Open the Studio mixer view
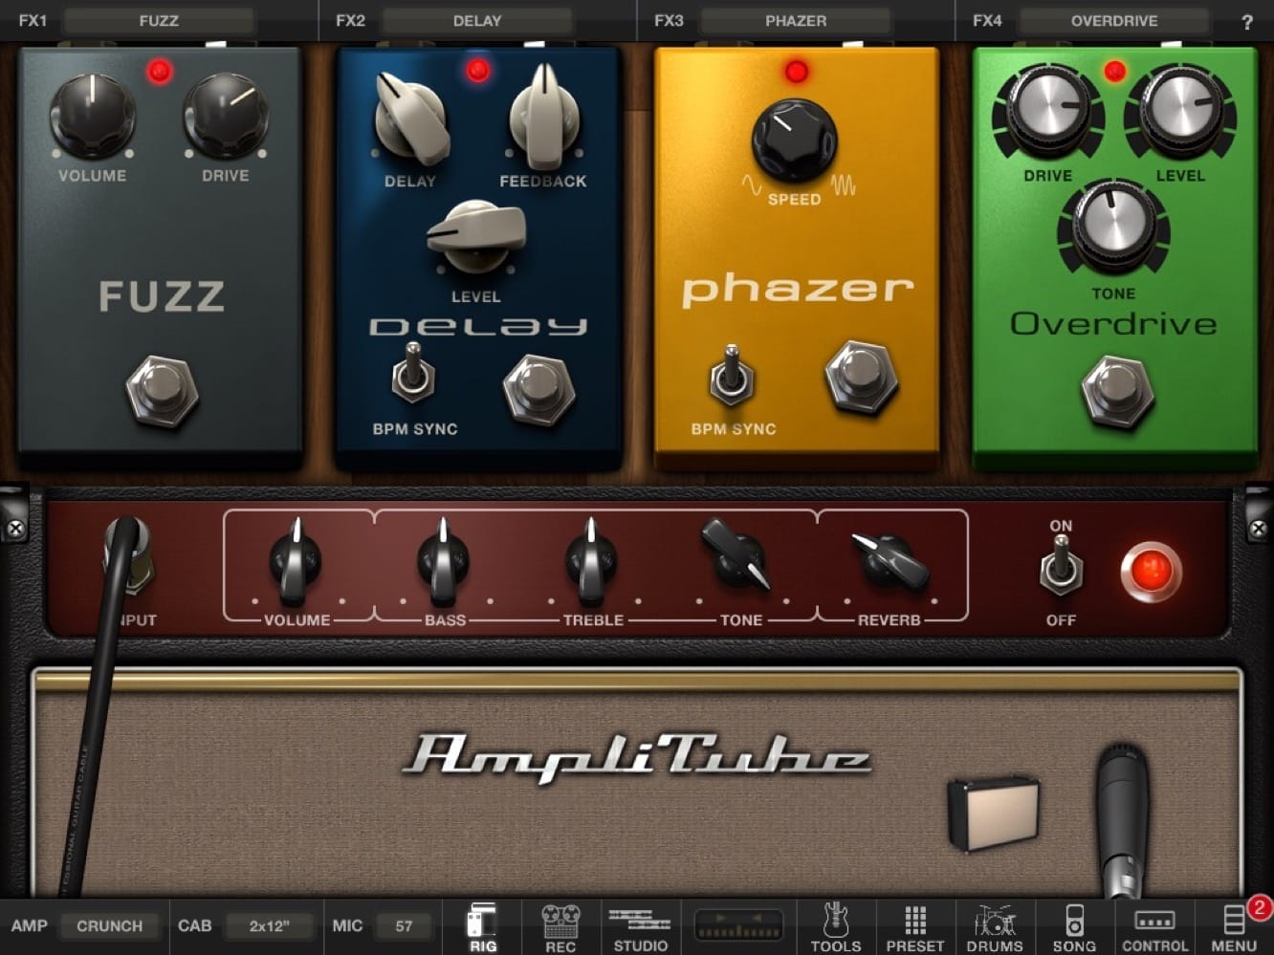Image resolution: width=1274 pixels, height=955 pixels. 640,927
